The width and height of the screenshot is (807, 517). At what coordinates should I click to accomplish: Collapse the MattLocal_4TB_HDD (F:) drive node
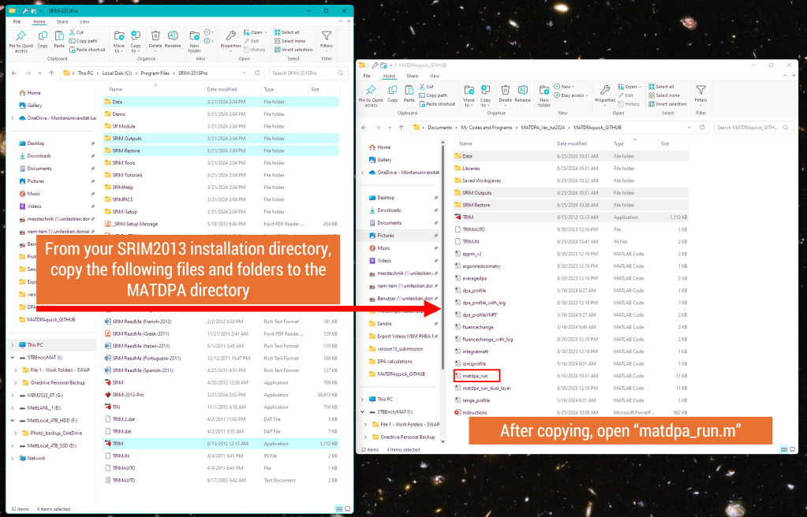point(12,420)
